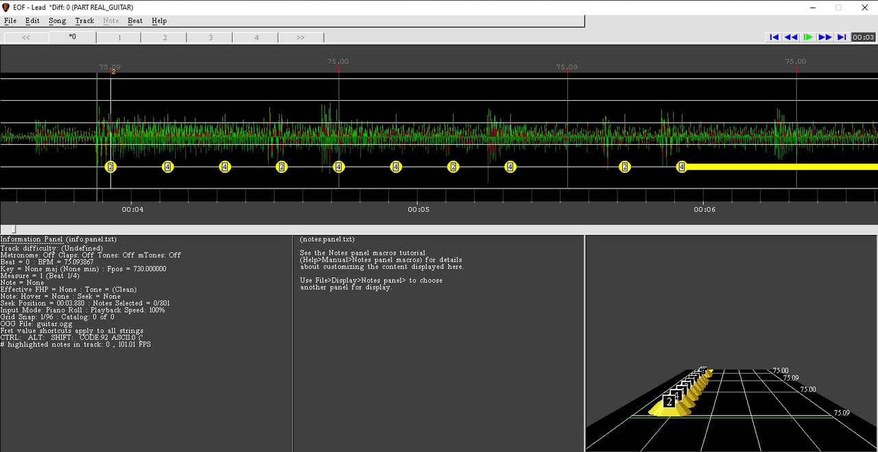The width and height of the screenshot is (878, 452).
Task: Click the 00:05 timestamp on the timeline
Action: pyautogui.click(x=418, y=209)
